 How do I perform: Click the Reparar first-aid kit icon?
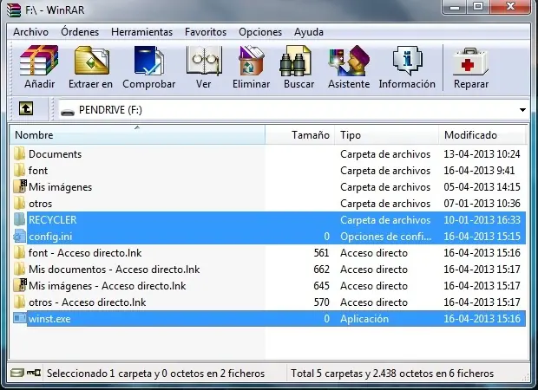470,62
